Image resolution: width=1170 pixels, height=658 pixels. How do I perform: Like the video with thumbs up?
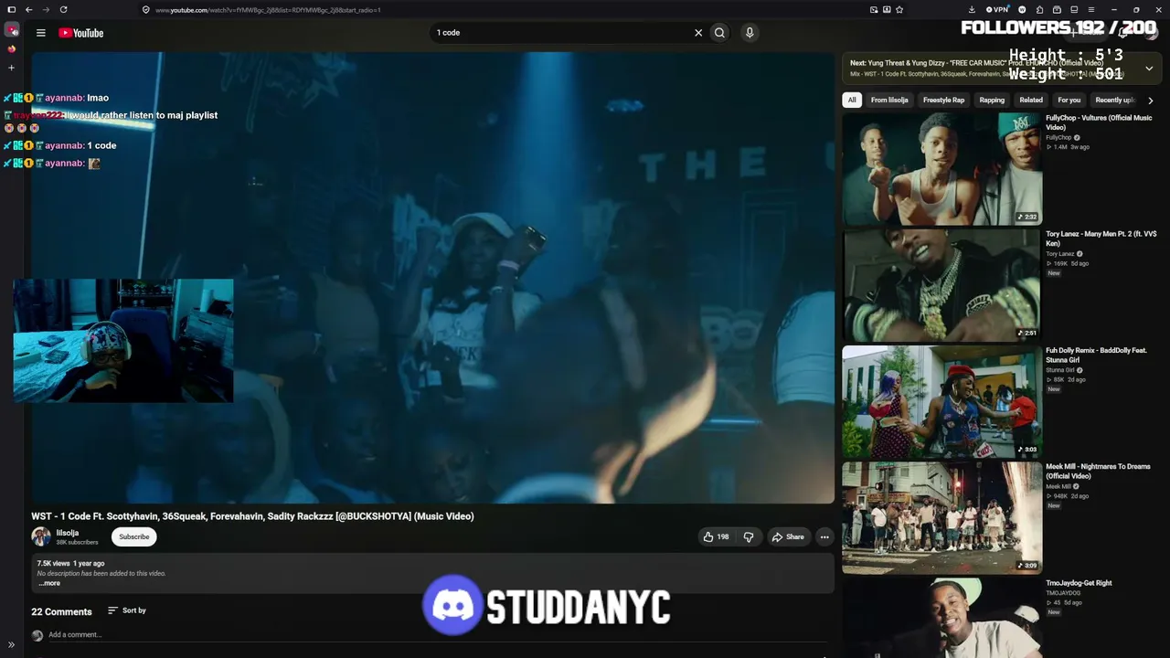click(716, 537)
